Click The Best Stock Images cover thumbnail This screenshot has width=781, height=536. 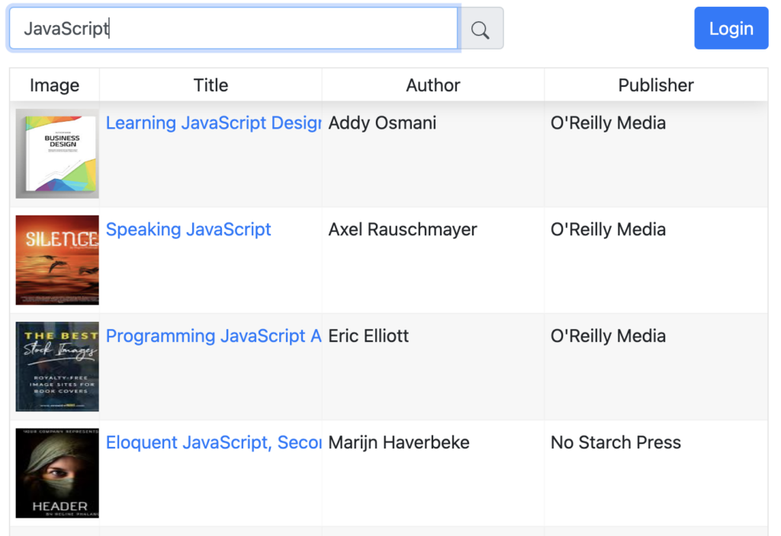[57, 366]
